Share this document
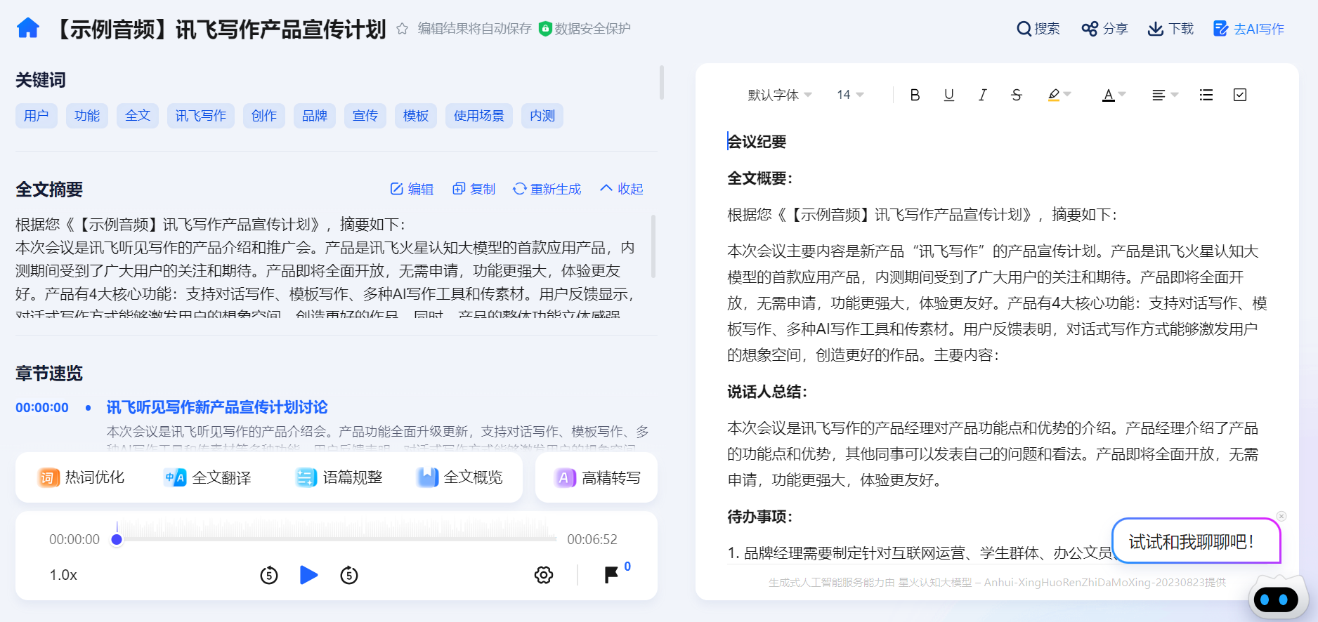Viewport: 1318px width, 622px height. pos(1104,29)
